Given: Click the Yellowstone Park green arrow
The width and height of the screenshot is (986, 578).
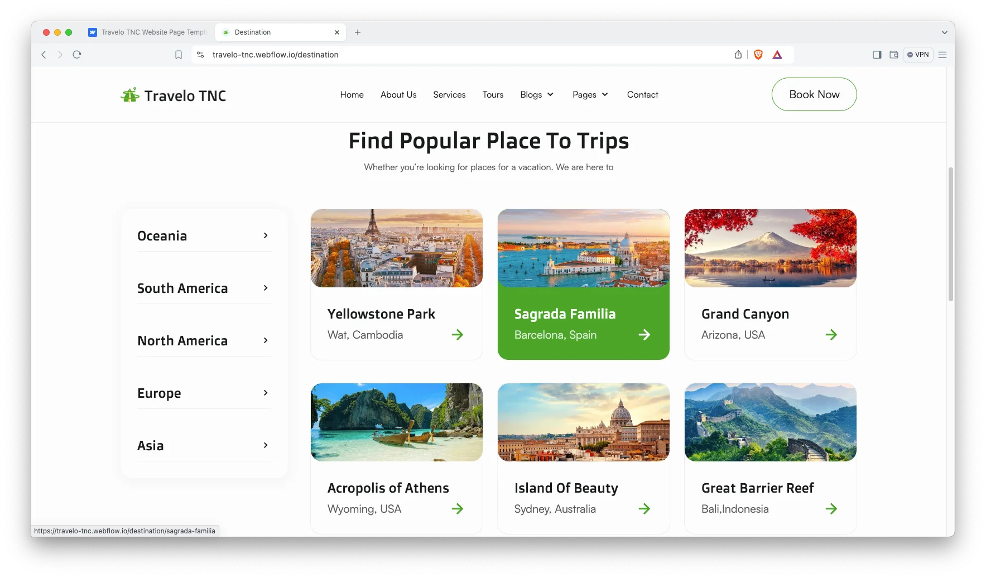Looking at the screenshot, I should [x=458, y=335].
